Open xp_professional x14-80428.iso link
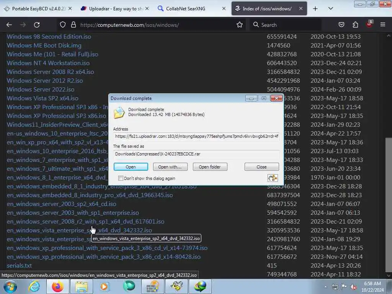 click(104, 257)
